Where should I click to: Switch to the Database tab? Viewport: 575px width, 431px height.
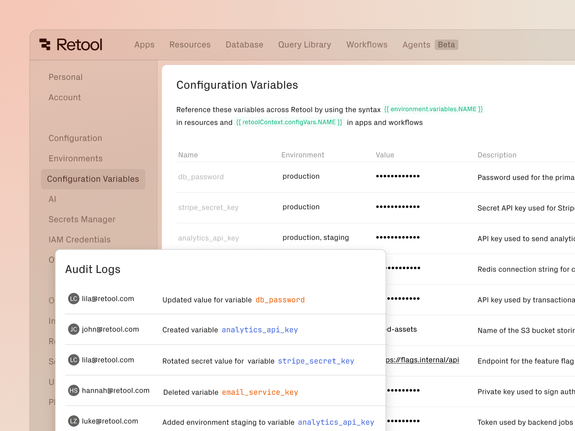[245, 45]
